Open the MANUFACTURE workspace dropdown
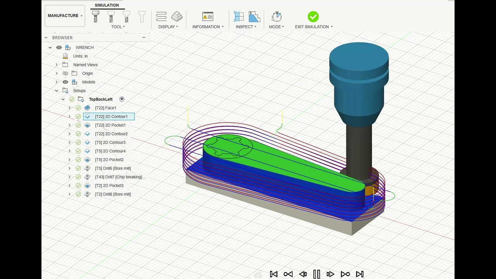The image size is (496, 279). coord(65,15)
